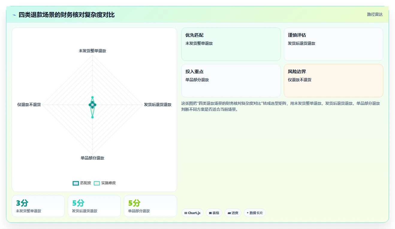The image size is (395, 229).
Task: Click 发货后退货退款 text in 谨慎评估 card
Action: click(x=301, y=43)
